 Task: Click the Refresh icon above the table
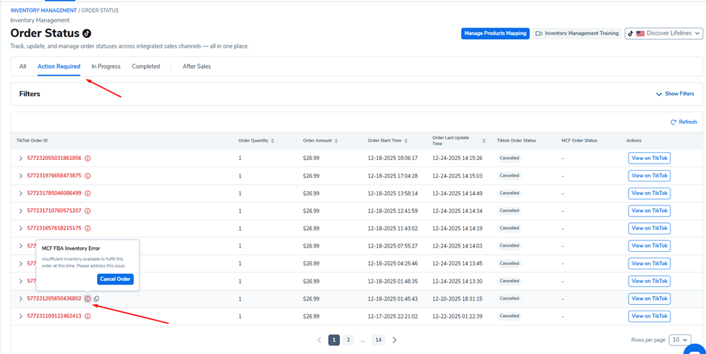coord(673,122)
